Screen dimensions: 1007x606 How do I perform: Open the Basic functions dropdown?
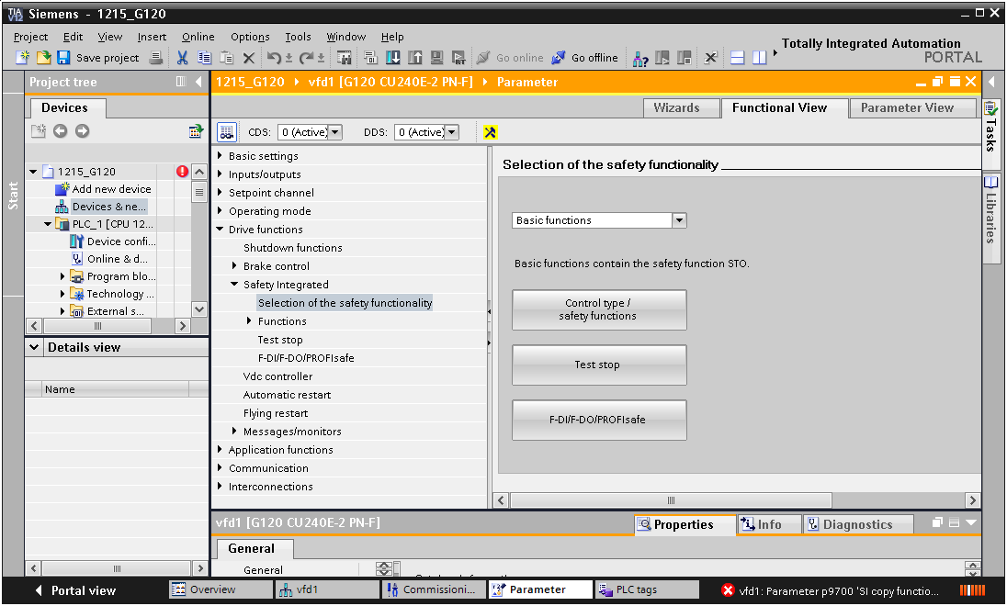[x=679, y=220]
